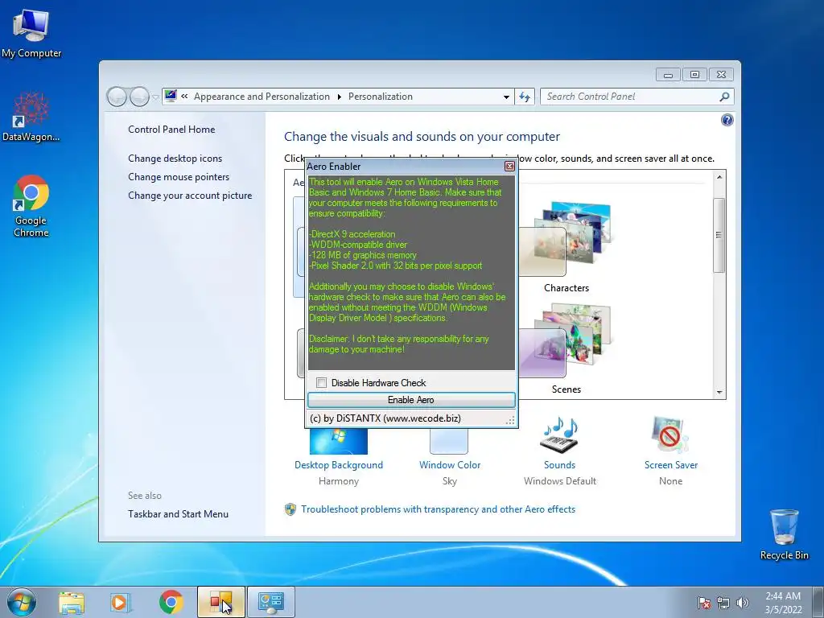This screenshot has width=824, height=618.
Task: Launch Google Chrome from desktop icon
Action: coord(31,205)
